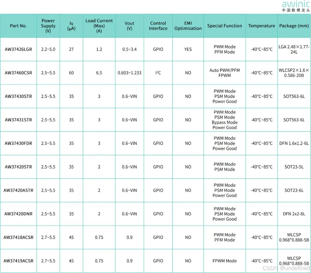This screenshot has height=273, width=311.
Task: Click AW37426LGR's temperature '-40°C~85°C'
Action: pos(261,49)
